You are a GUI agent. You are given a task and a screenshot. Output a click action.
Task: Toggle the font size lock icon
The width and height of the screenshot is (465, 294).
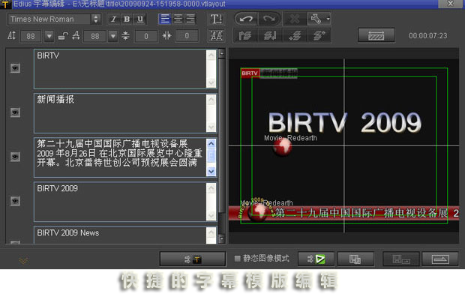(63, 36)
